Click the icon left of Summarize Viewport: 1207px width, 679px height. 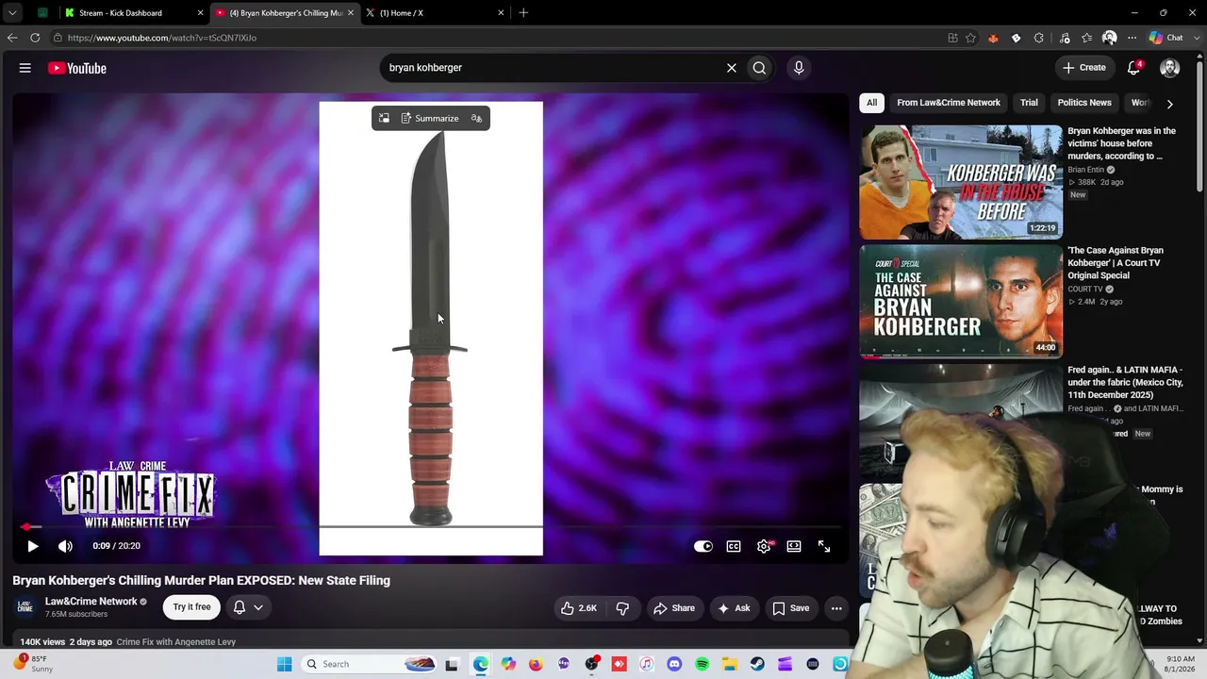[x=384, y=118]
